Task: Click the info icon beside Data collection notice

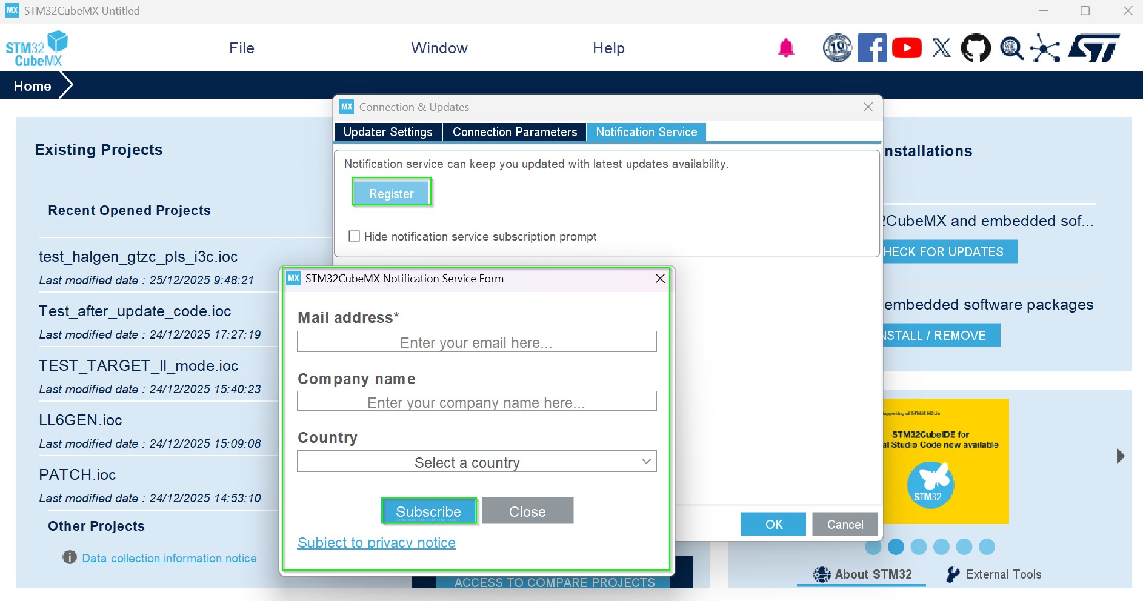Action: (70, 557)
